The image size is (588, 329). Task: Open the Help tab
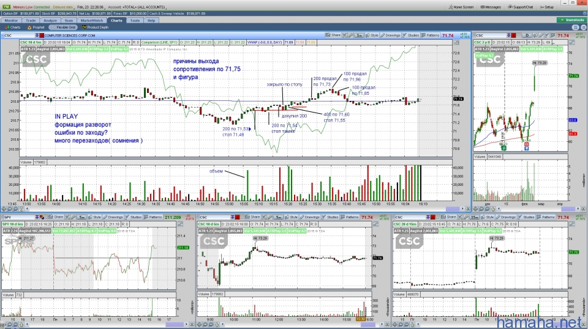coord(151,21)
